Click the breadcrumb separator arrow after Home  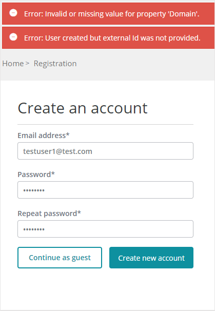27,64
